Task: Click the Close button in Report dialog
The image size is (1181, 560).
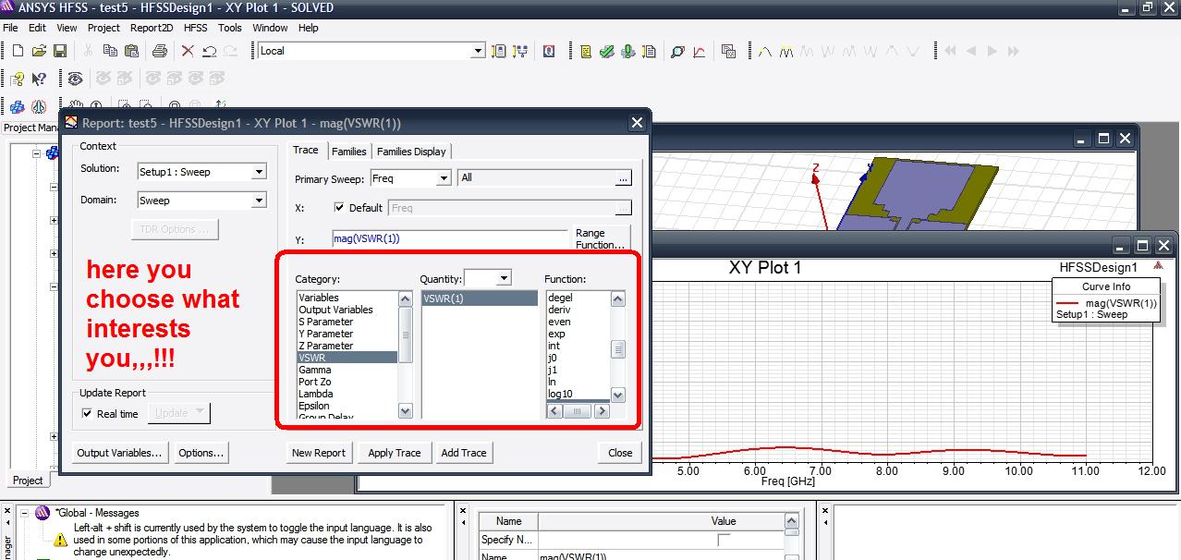Action: tap(620, 453)
